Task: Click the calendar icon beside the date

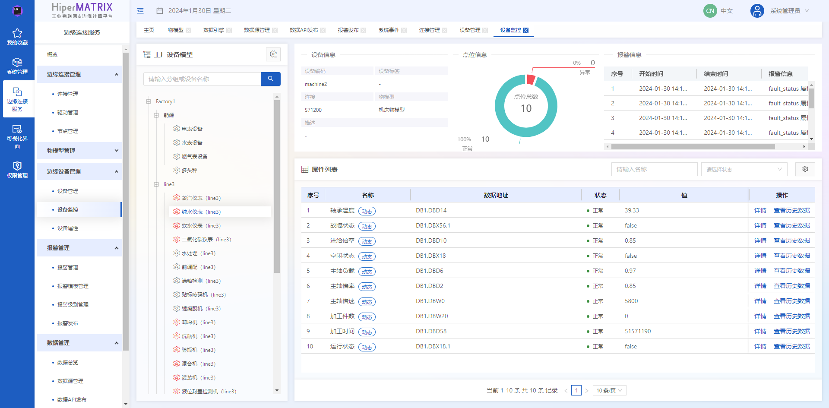Action: [160, 11]
